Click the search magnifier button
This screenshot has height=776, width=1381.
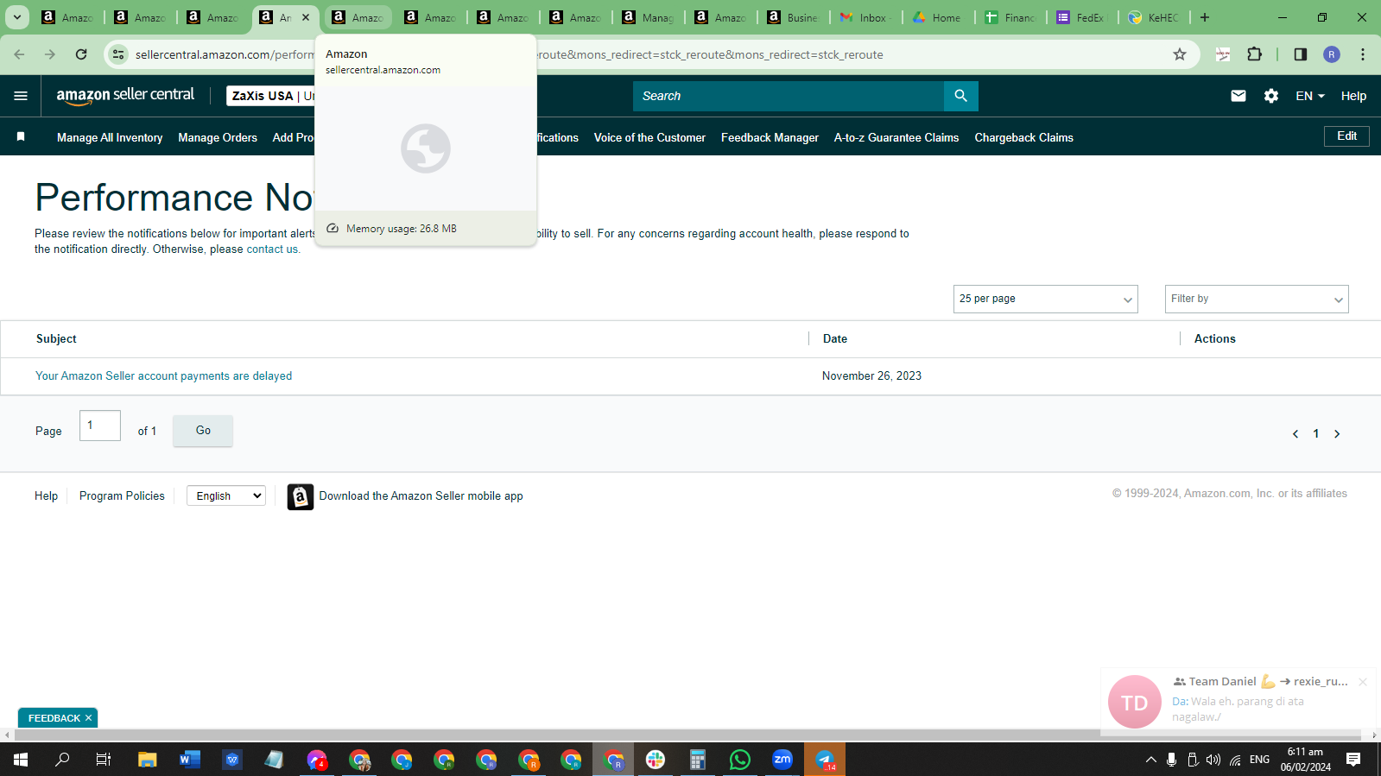pos(960,96)
